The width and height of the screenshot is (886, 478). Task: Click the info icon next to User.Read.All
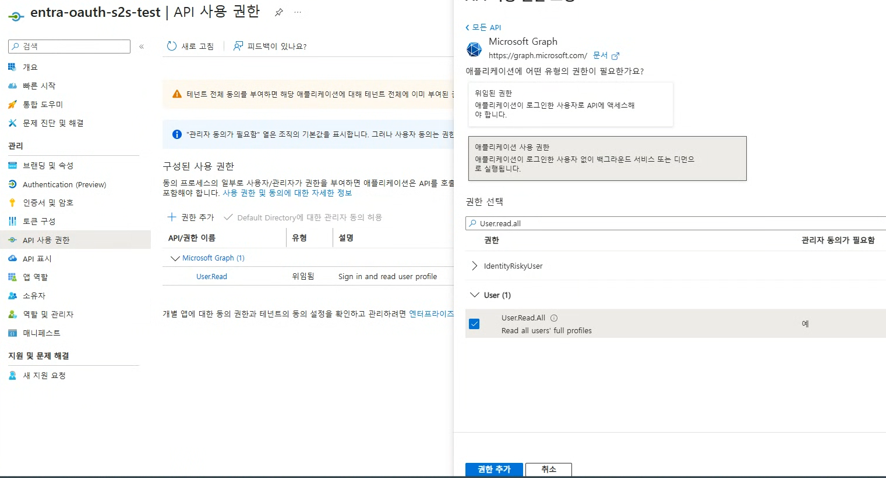[554, 318]
